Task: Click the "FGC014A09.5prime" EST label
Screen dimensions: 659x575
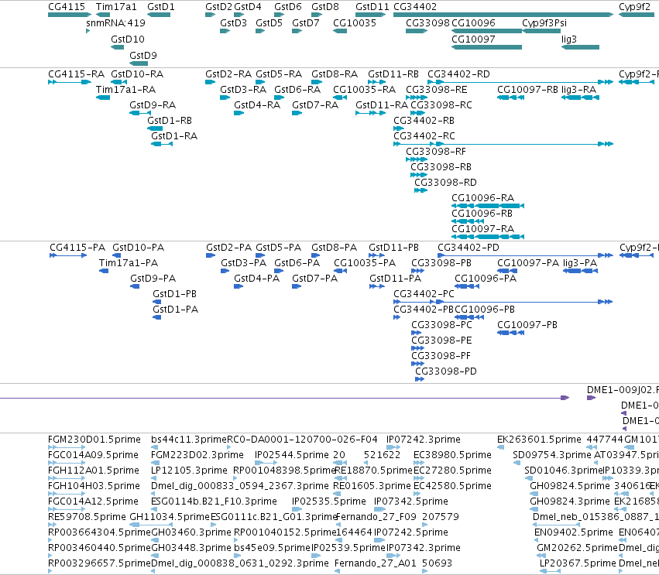Action: pyautogui.click(x=93, y=455)
